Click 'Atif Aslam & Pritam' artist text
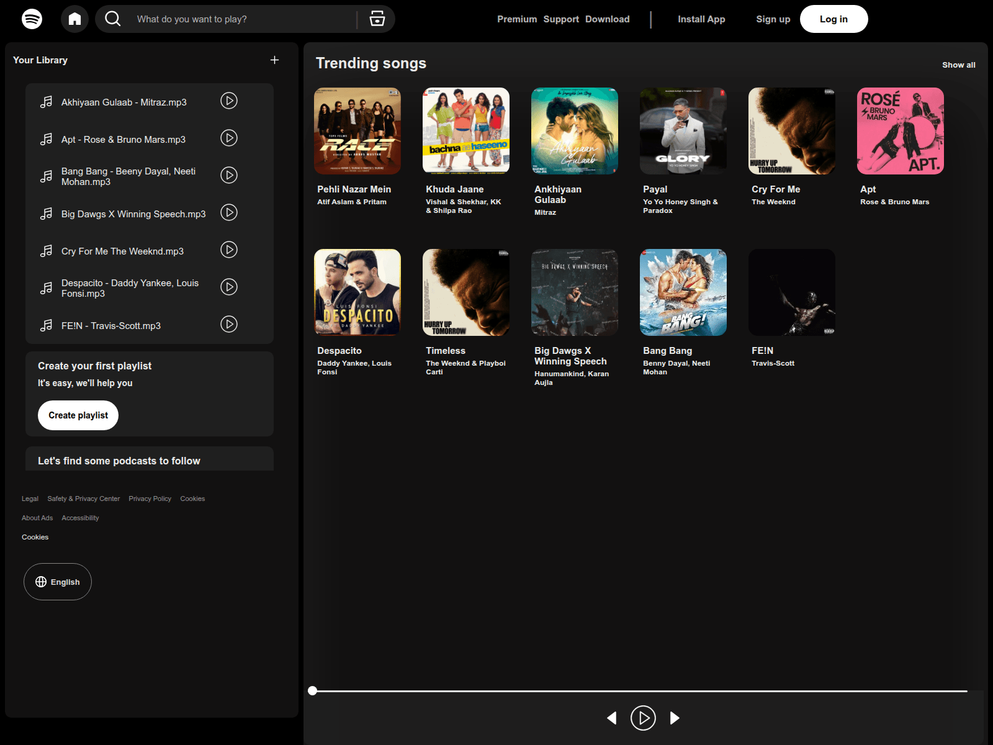This screenshot has height=745, width=993. pos(352,202)
